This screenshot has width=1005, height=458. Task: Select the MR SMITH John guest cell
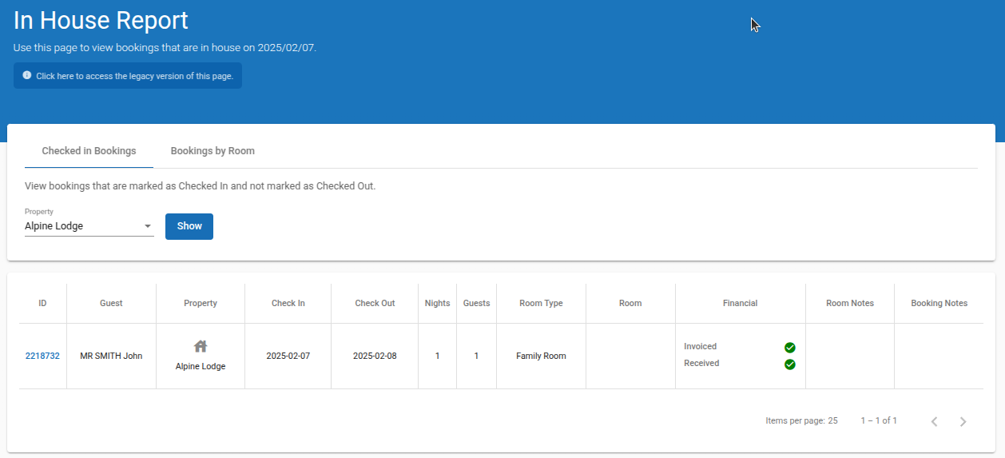(x=111, y=356)
